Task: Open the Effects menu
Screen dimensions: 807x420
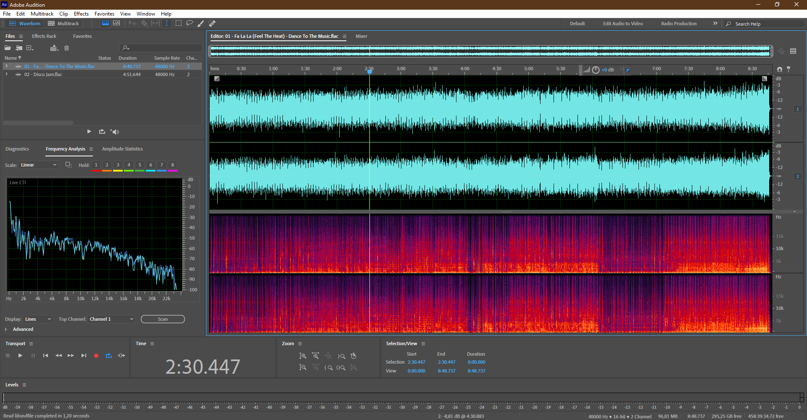Action: tap(81, 14)
